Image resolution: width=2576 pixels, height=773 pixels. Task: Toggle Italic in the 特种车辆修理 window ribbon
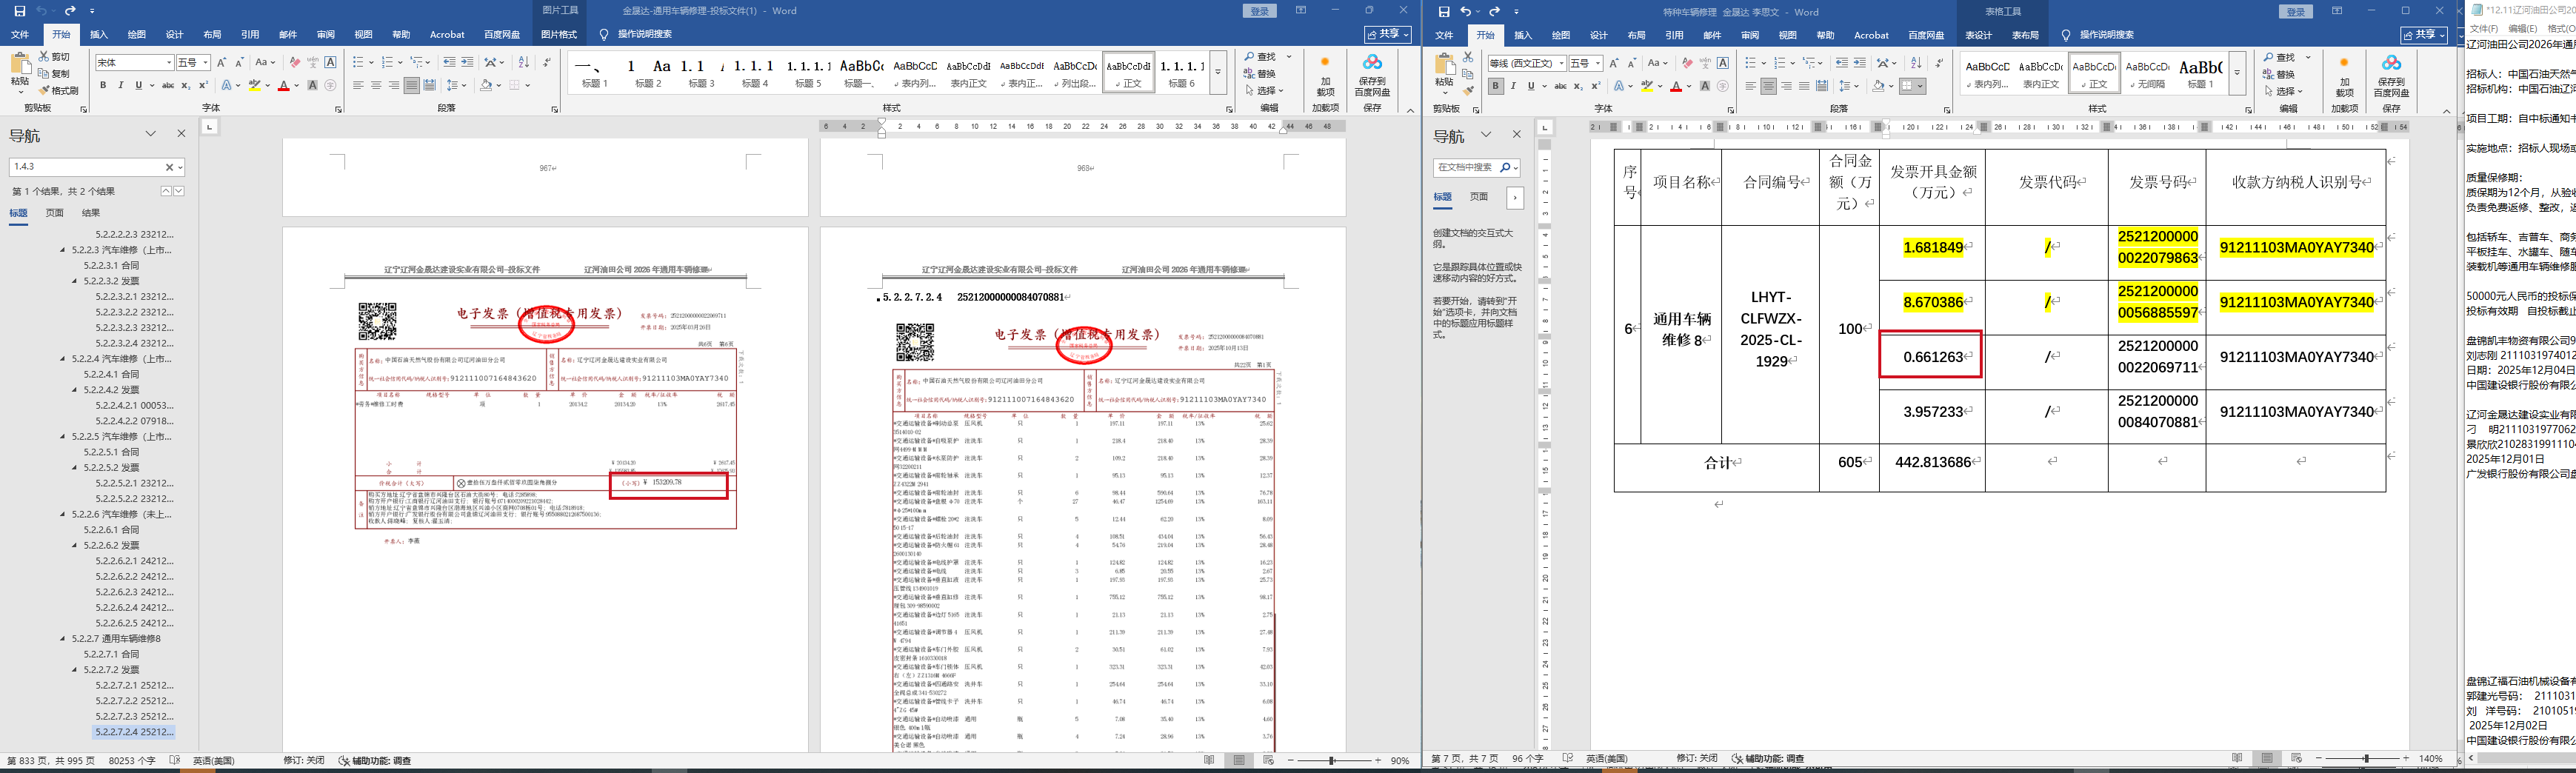1513,87
